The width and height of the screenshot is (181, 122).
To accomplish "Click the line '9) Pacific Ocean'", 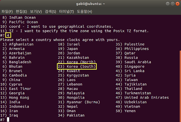I will 20,22.
